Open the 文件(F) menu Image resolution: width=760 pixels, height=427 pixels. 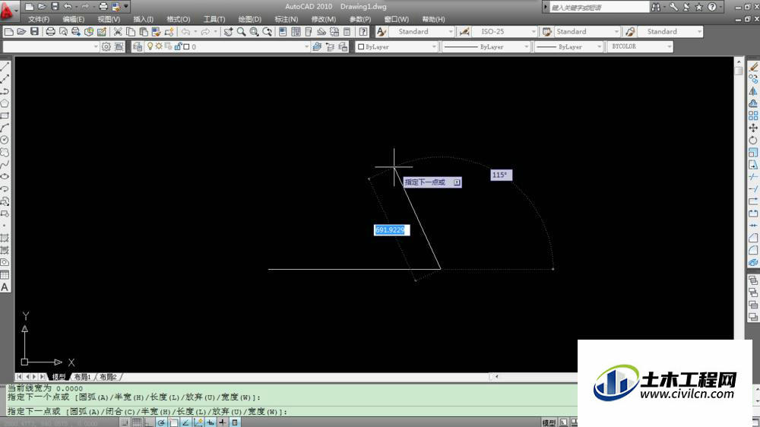(39, 20)
